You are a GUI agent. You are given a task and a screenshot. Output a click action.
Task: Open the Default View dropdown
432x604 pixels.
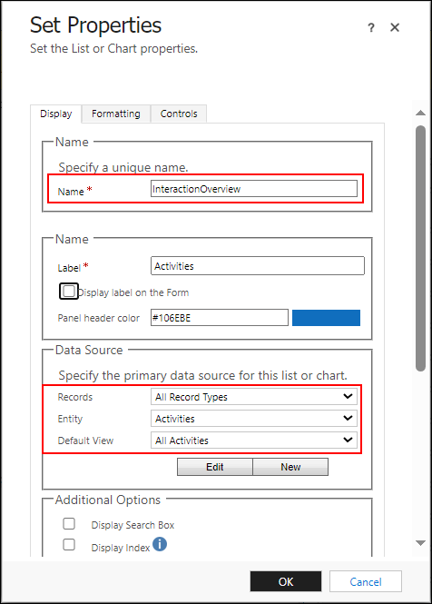tap(254, 441)
